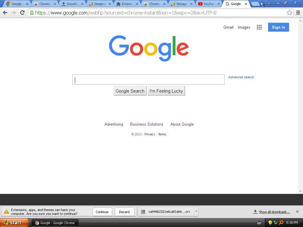Open the Google apps grid
The height and width of the screenshot is (227, 303).
(x=259, y=27)
